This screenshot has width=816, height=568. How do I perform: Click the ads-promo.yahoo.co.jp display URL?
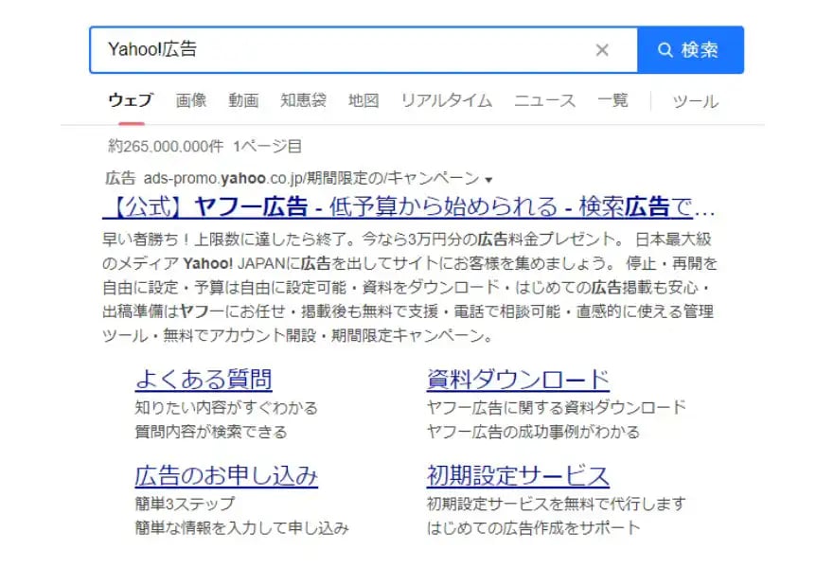click(311, 179)
